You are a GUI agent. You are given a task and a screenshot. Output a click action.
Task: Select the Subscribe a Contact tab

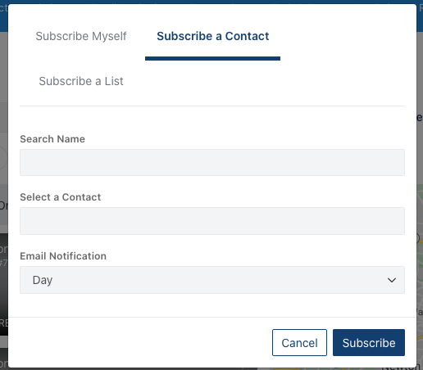point(213,36)
